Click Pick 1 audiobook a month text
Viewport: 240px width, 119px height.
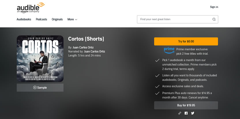[190, 65]
